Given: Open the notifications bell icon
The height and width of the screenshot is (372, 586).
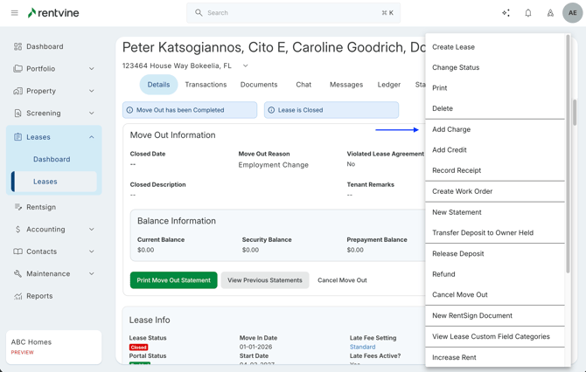Looking at the screenshot, I should pyautogui.click(x=528, y=13).
